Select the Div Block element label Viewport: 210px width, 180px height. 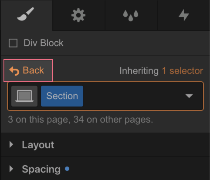point(44,43)
